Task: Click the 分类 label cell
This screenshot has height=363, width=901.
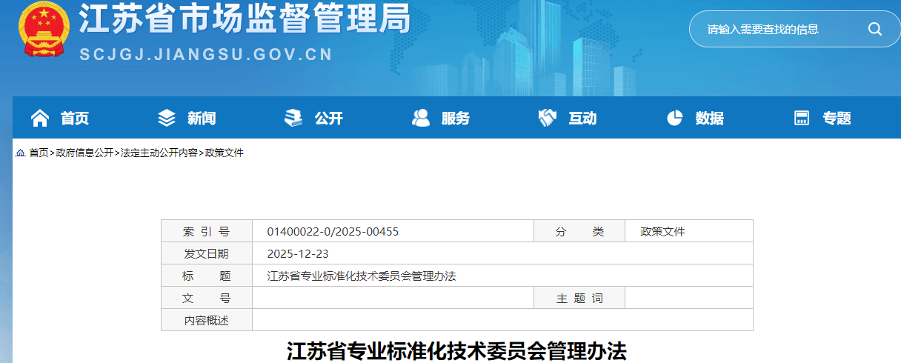Action: coord(579,231)
